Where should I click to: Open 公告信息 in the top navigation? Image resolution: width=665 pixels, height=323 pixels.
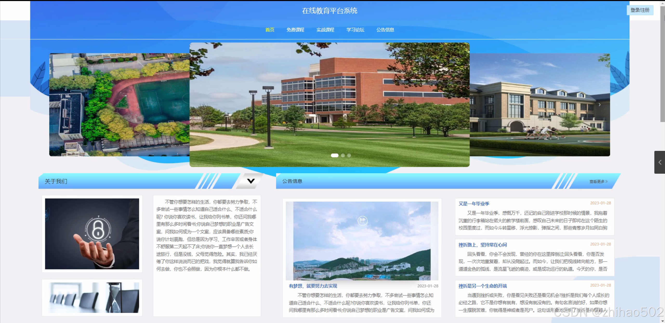[385, 30]
